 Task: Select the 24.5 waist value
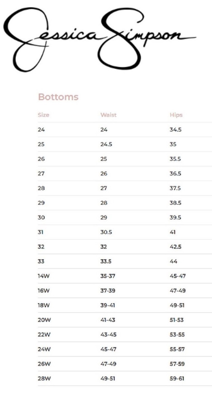pos(106,144)
